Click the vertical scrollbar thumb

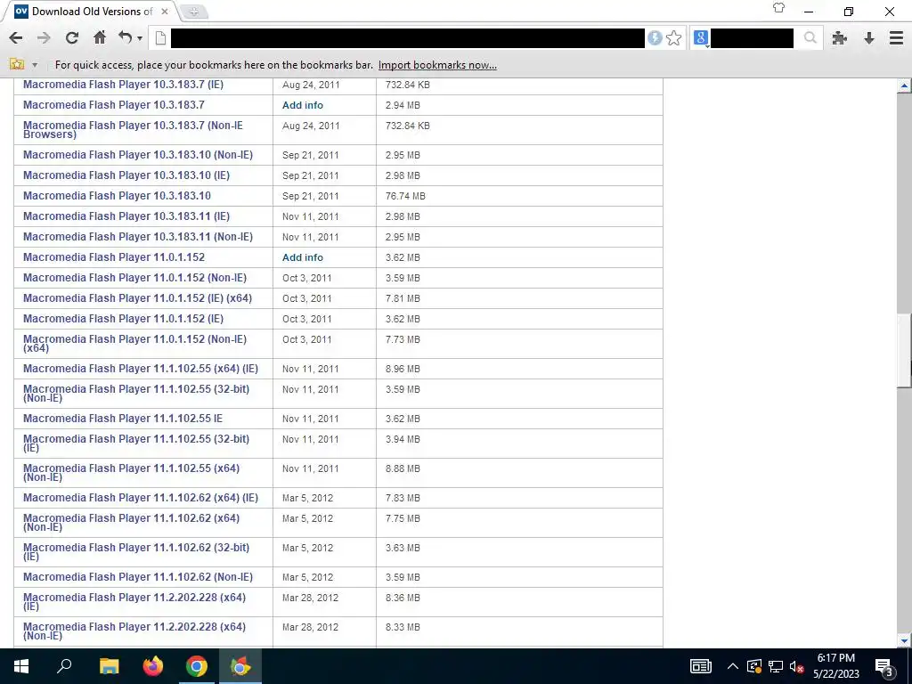(904, 349)
